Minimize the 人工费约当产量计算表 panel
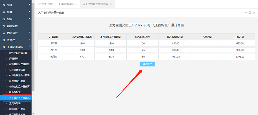This screenshot has width=258, height=115. (246, 13)
